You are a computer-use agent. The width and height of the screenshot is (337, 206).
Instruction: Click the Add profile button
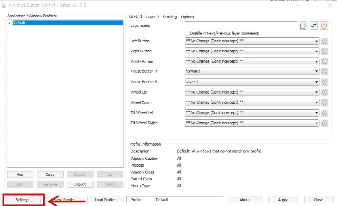[20, 175]
